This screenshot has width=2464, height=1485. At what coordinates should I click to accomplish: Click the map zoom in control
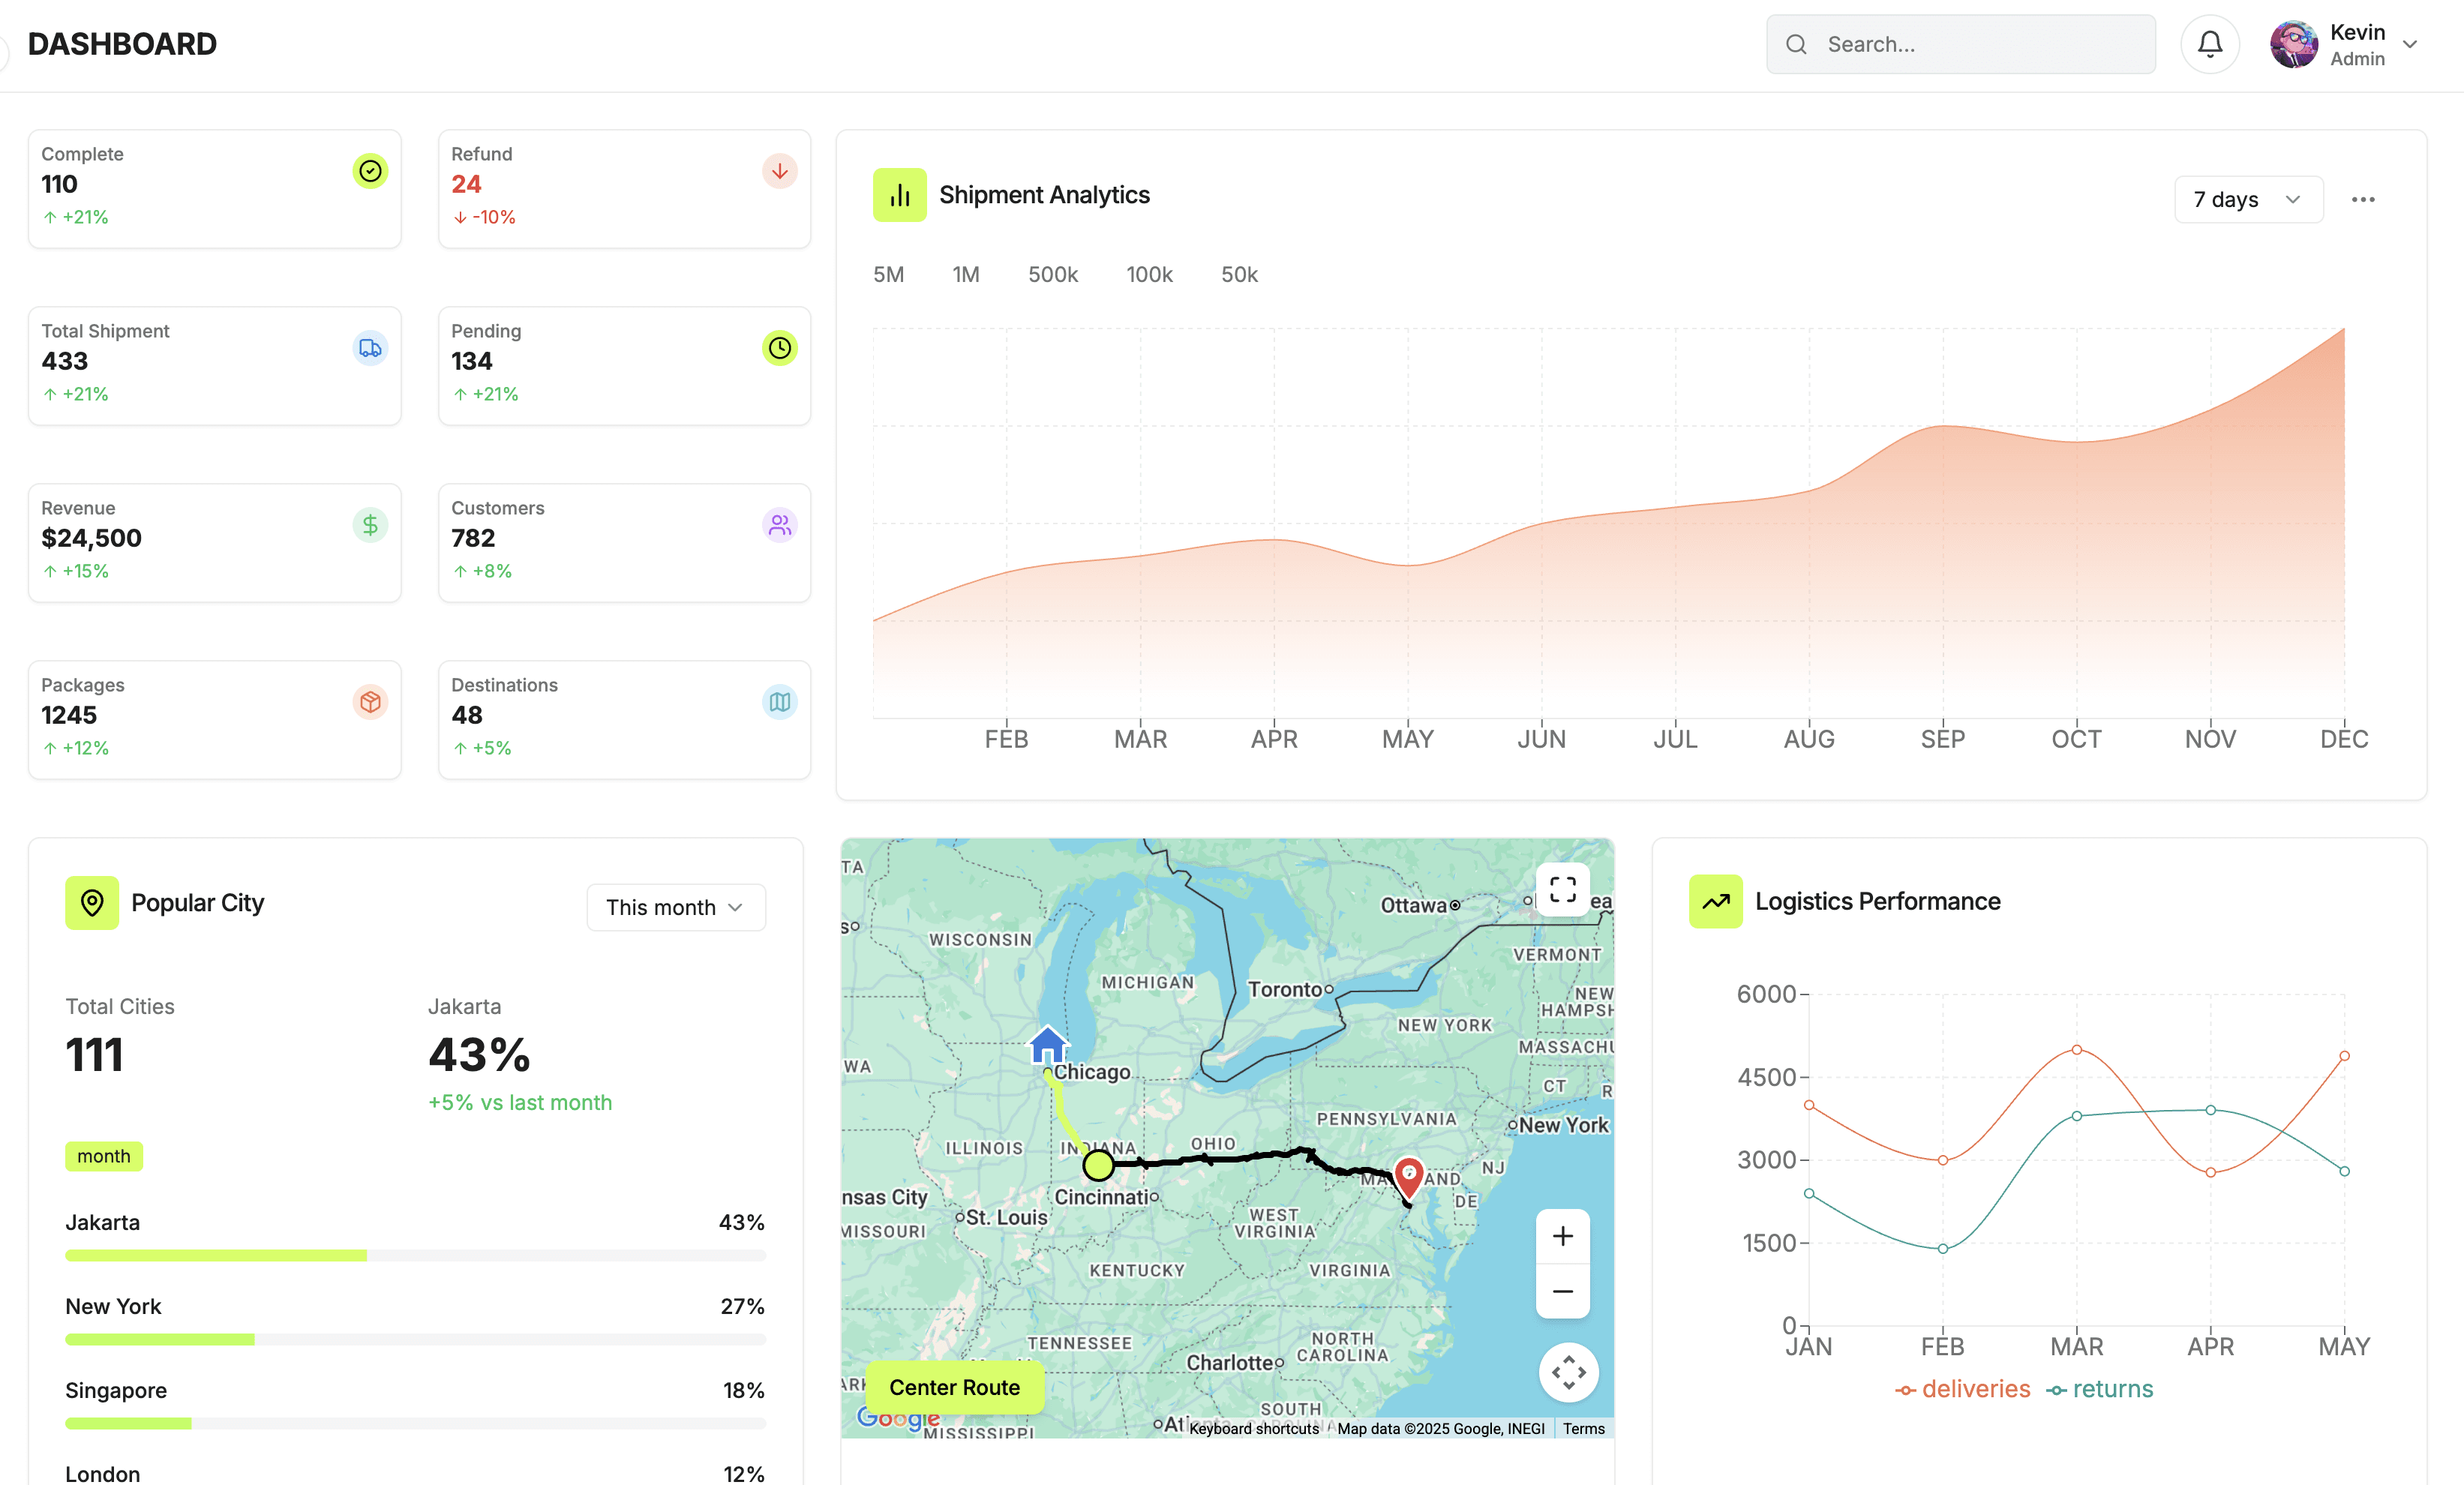(x=1562, y=1236)
